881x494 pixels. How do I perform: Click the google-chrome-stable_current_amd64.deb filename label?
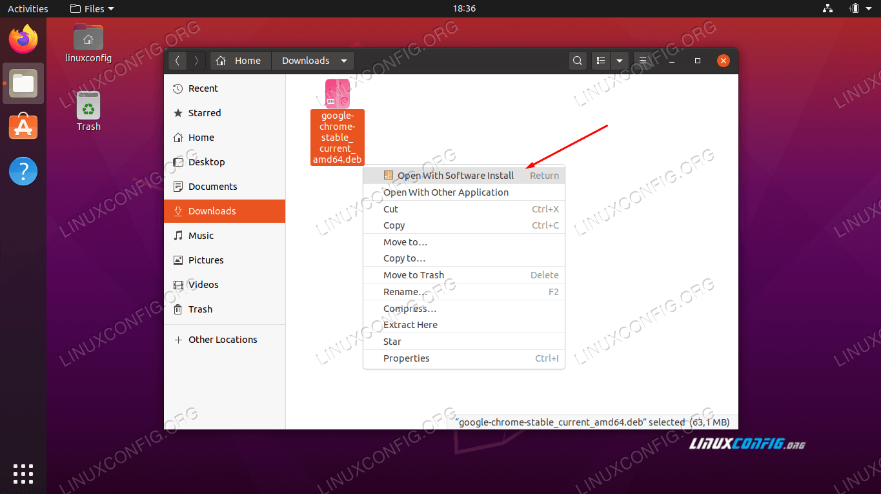(x=338, y=138)
